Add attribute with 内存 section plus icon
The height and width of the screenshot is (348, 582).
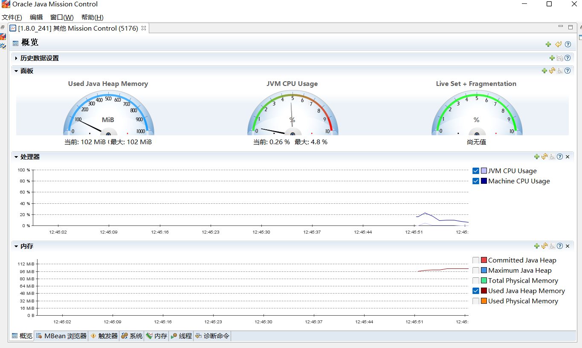click(537, 246)
